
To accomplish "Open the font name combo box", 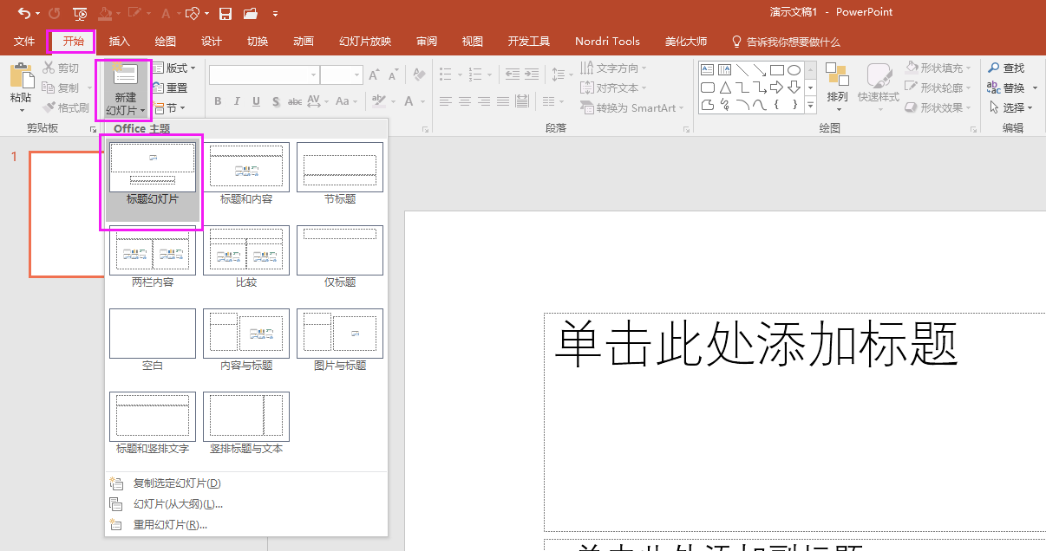I will tap(265, 75).
